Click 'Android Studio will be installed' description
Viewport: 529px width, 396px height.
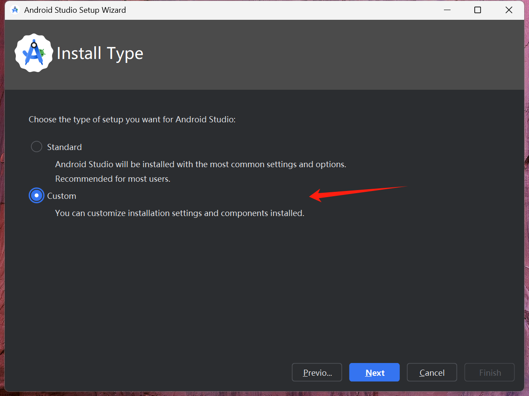[x=201, y=165]
